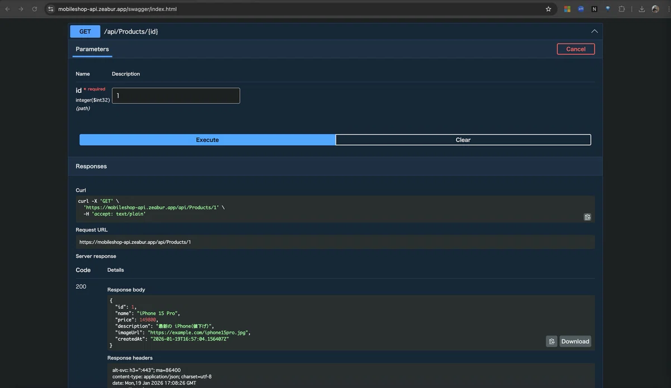
Task: Click the price value 149800
Action: (148, 320)
